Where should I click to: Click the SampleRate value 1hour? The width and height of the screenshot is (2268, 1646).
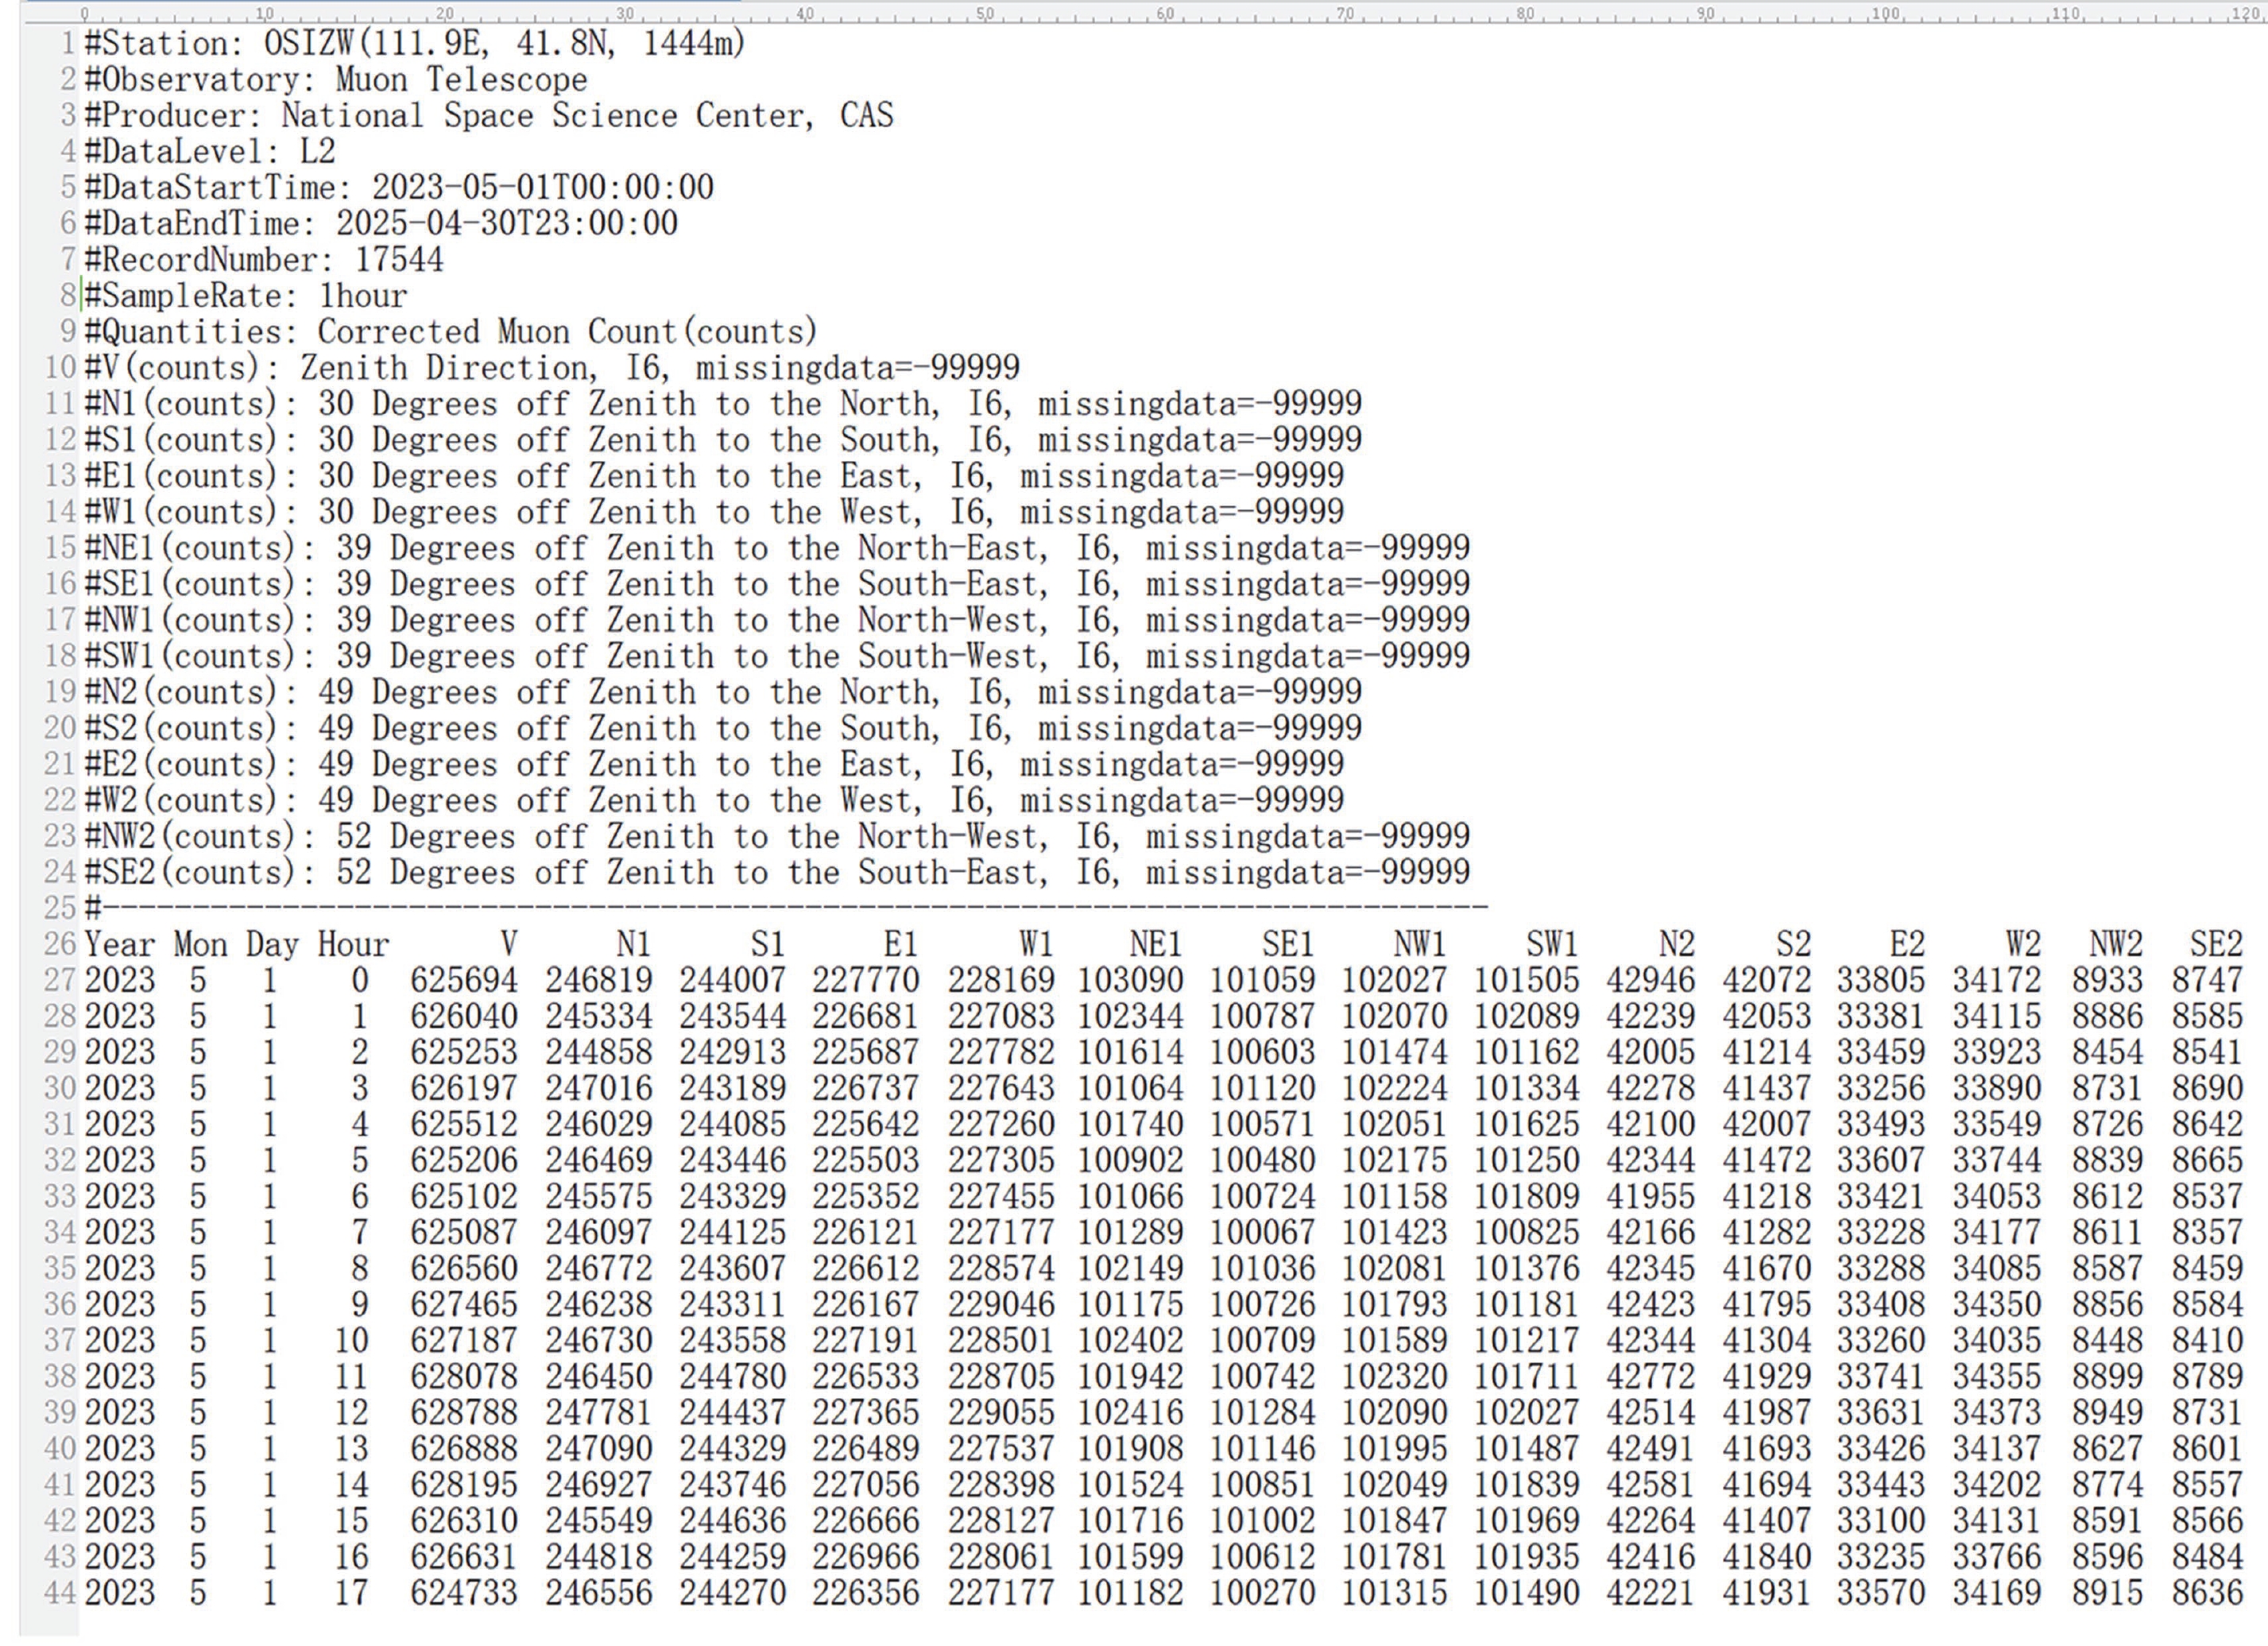[362, 296]
